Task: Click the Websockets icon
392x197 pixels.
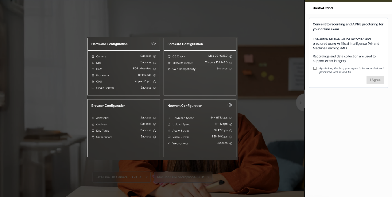Action: coord(169,143)
